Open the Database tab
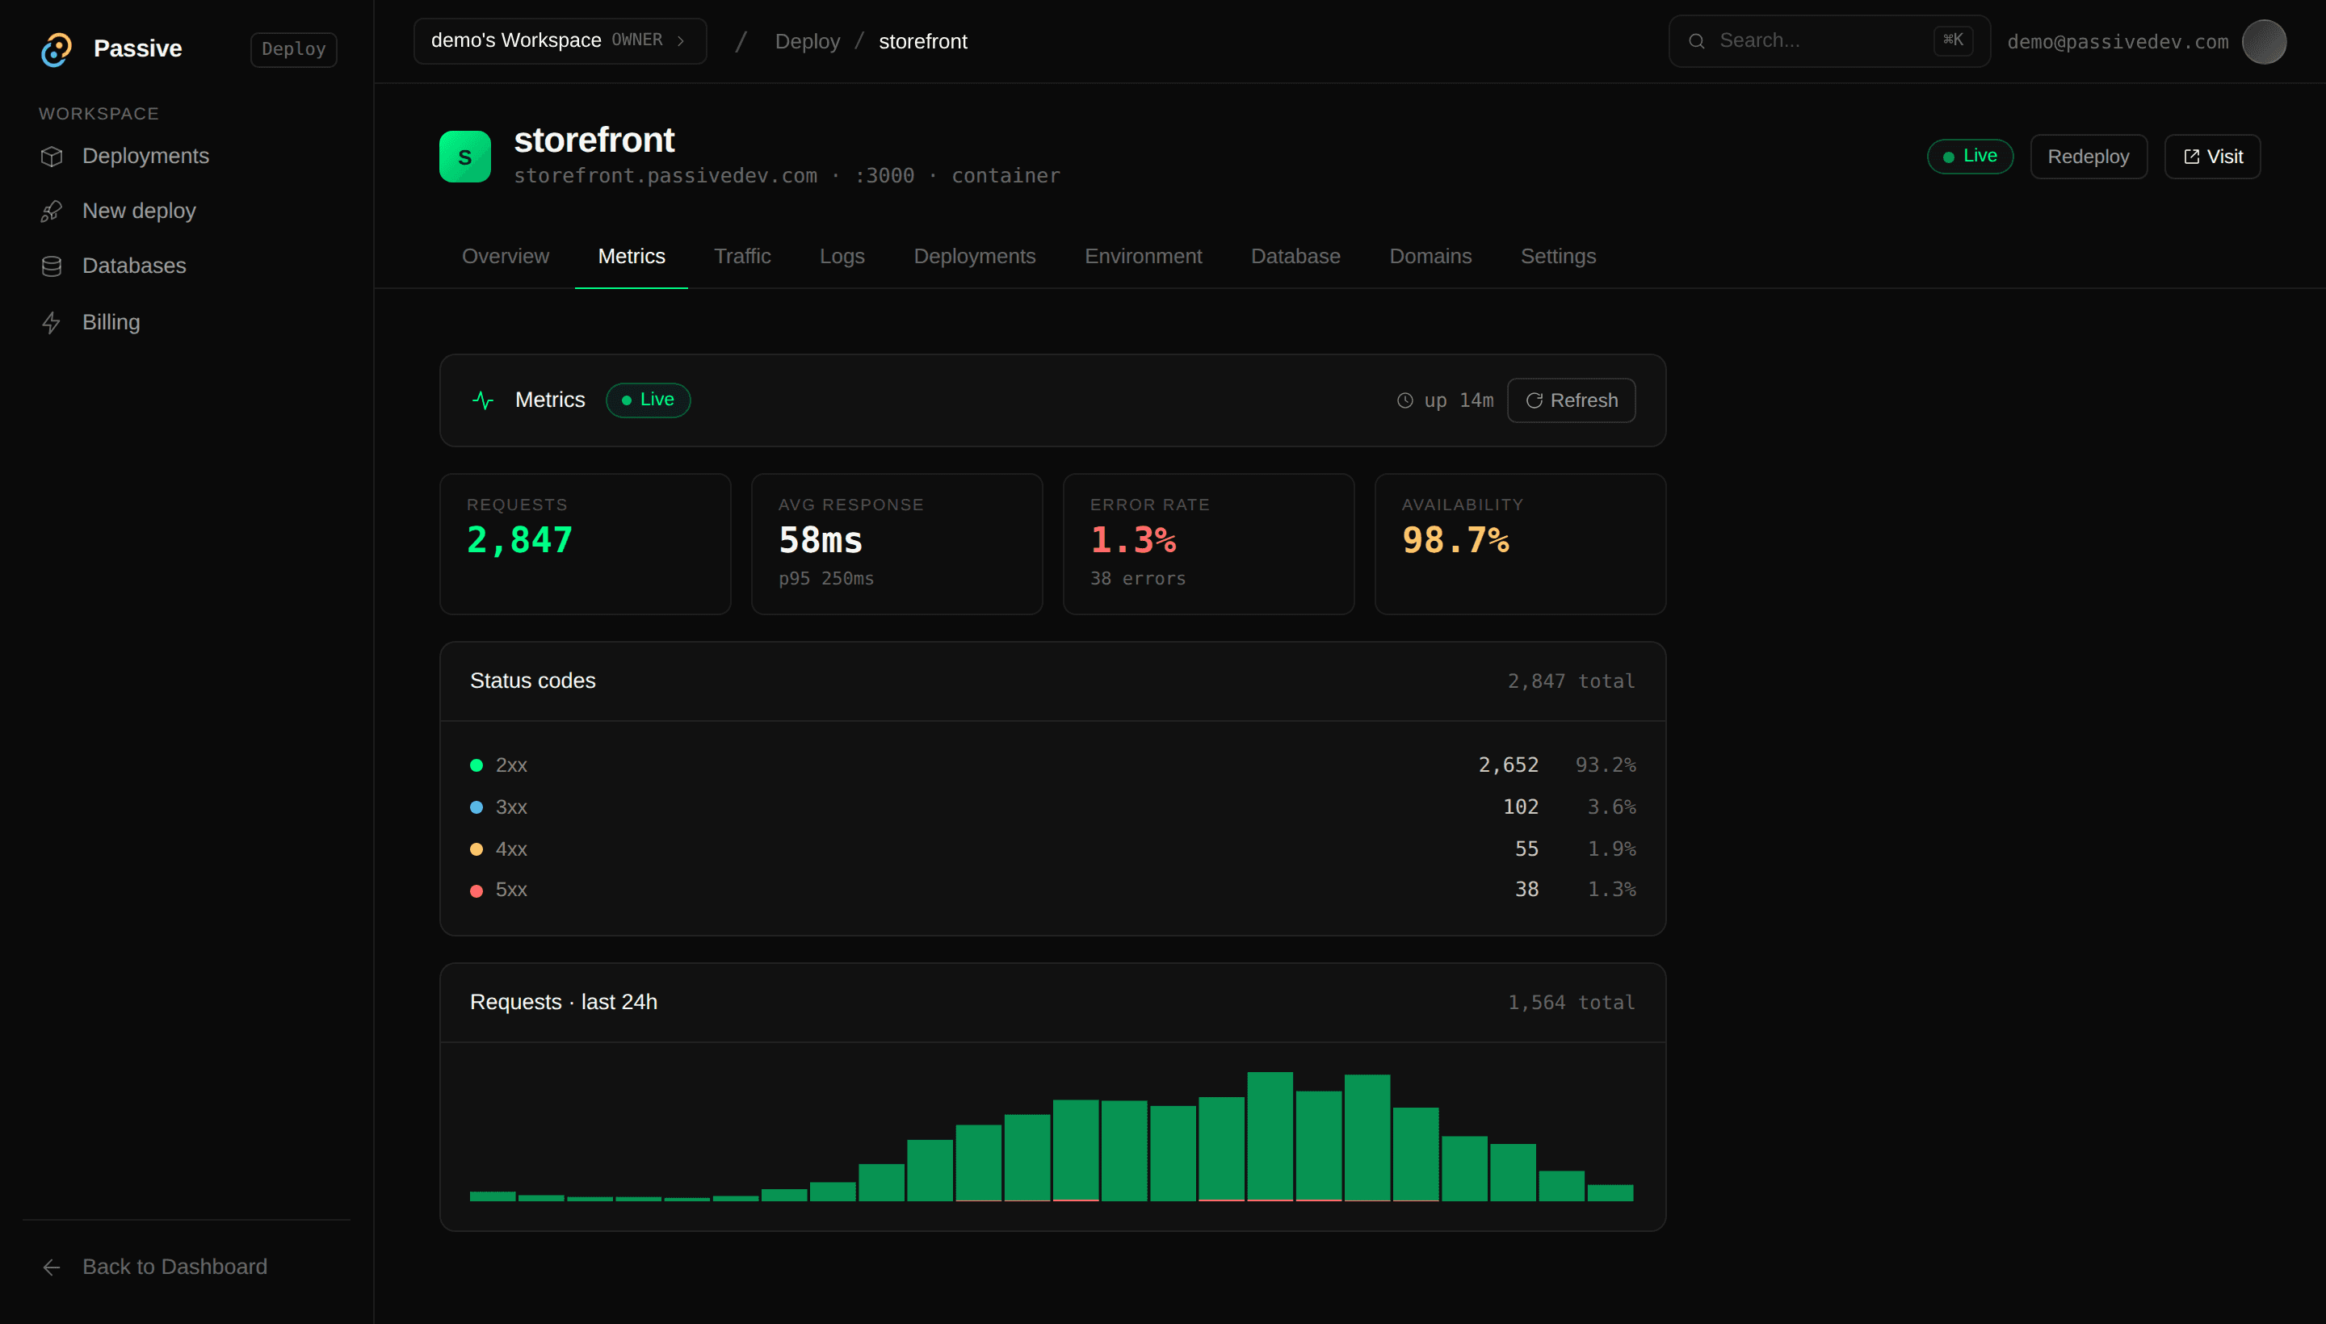Image resolution: width=2326 pixels, height=1324 pixels. pos(1295,257)
